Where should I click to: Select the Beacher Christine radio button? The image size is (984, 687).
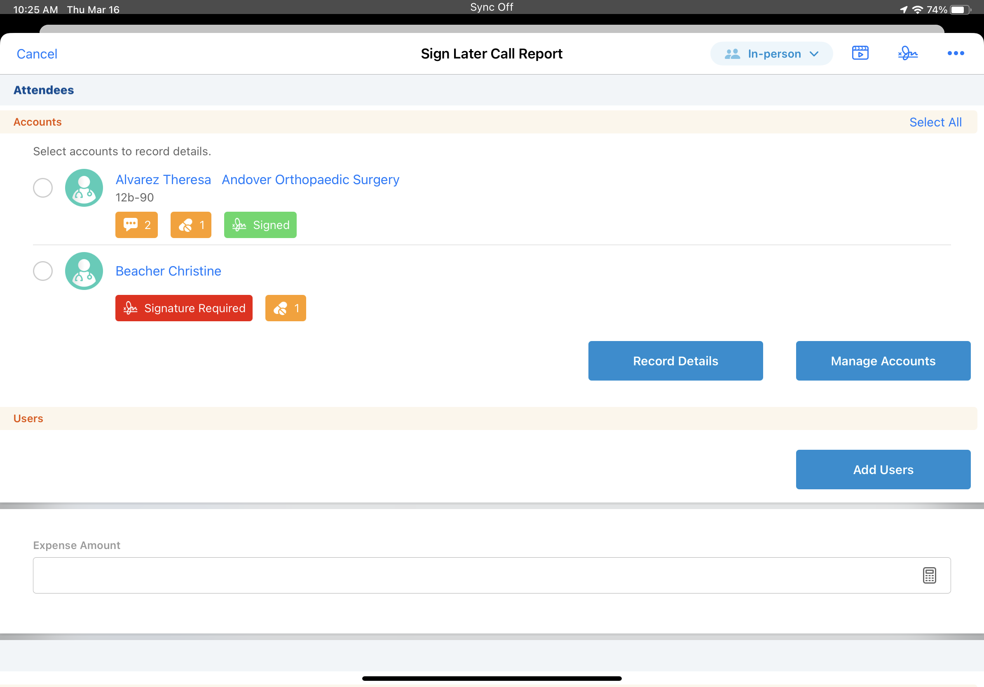coord(43,271)
